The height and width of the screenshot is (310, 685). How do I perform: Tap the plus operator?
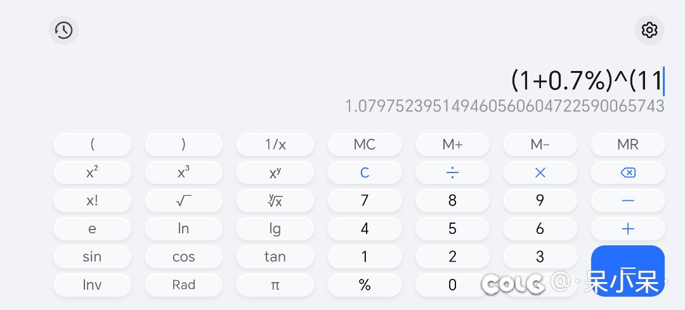pyautogui.click(x=628, y=229)
